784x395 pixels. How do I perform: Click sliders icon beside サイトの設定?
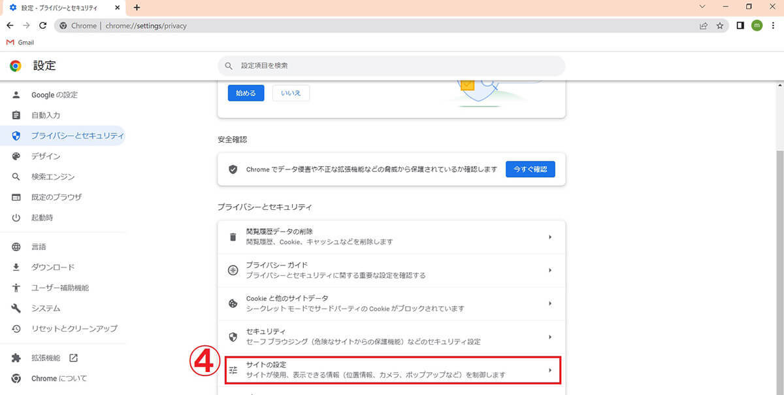233,370
